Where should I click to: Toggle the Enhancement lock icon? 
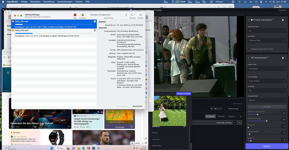[x=283, y=58]
